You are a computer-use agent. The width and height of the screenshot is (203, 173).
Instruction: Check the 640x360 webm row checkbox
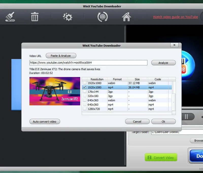tap(84, 100)
